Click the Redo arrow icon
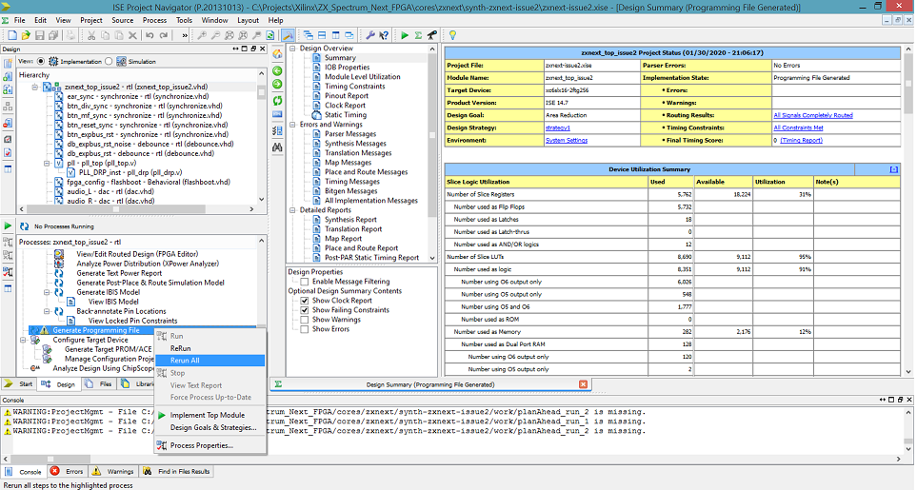Viewport: 917px width, 490px height. click(x=164, y=35)
